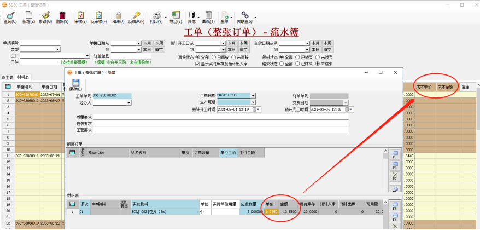Select 未结束 radio button
The image size is (480, 230).
point(318,64)
